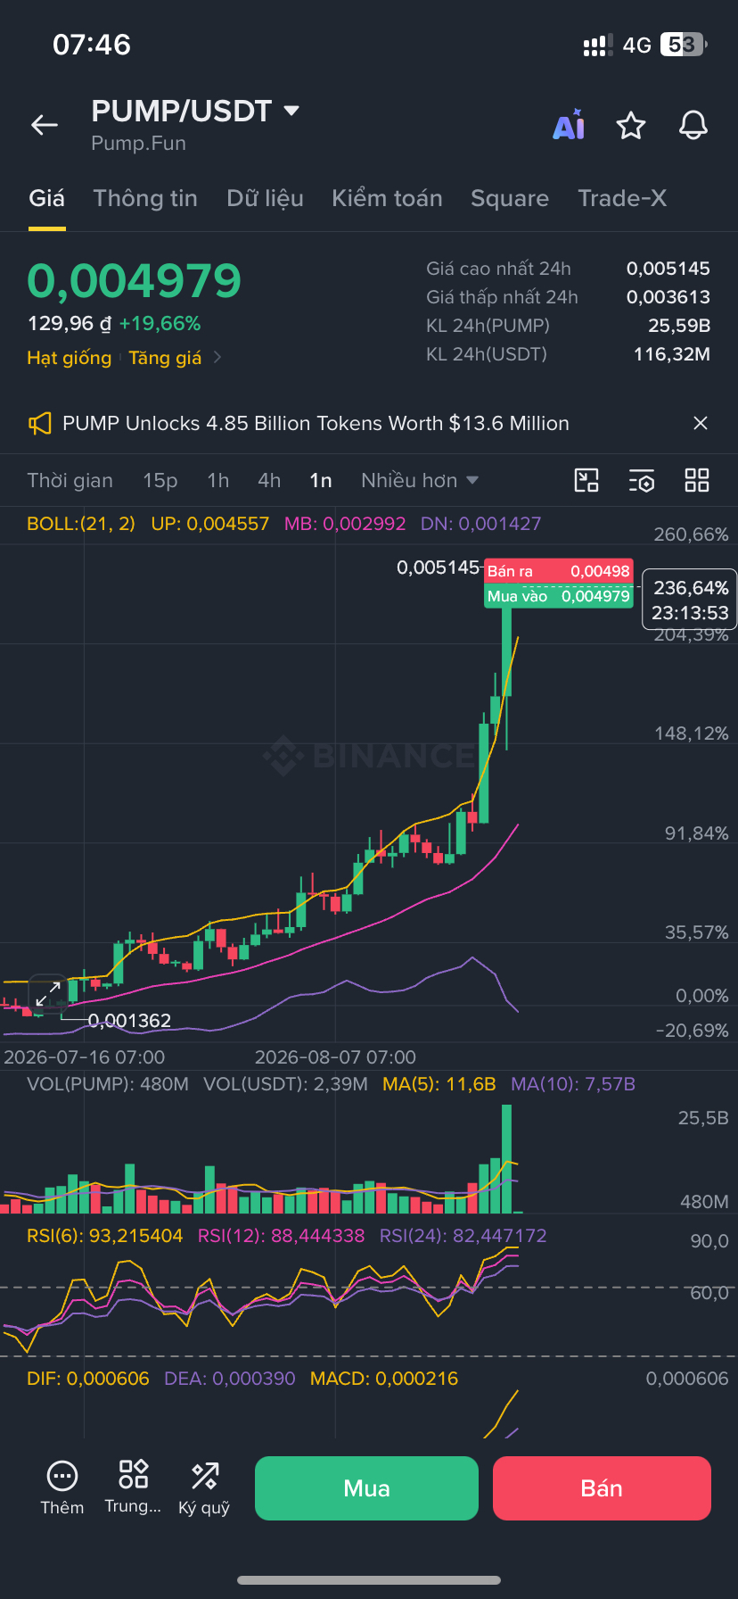Tap the KL 24h(PUMP) value 25,59B
The width and height of the screenshot is (738, 1599).
coord(679,326)
